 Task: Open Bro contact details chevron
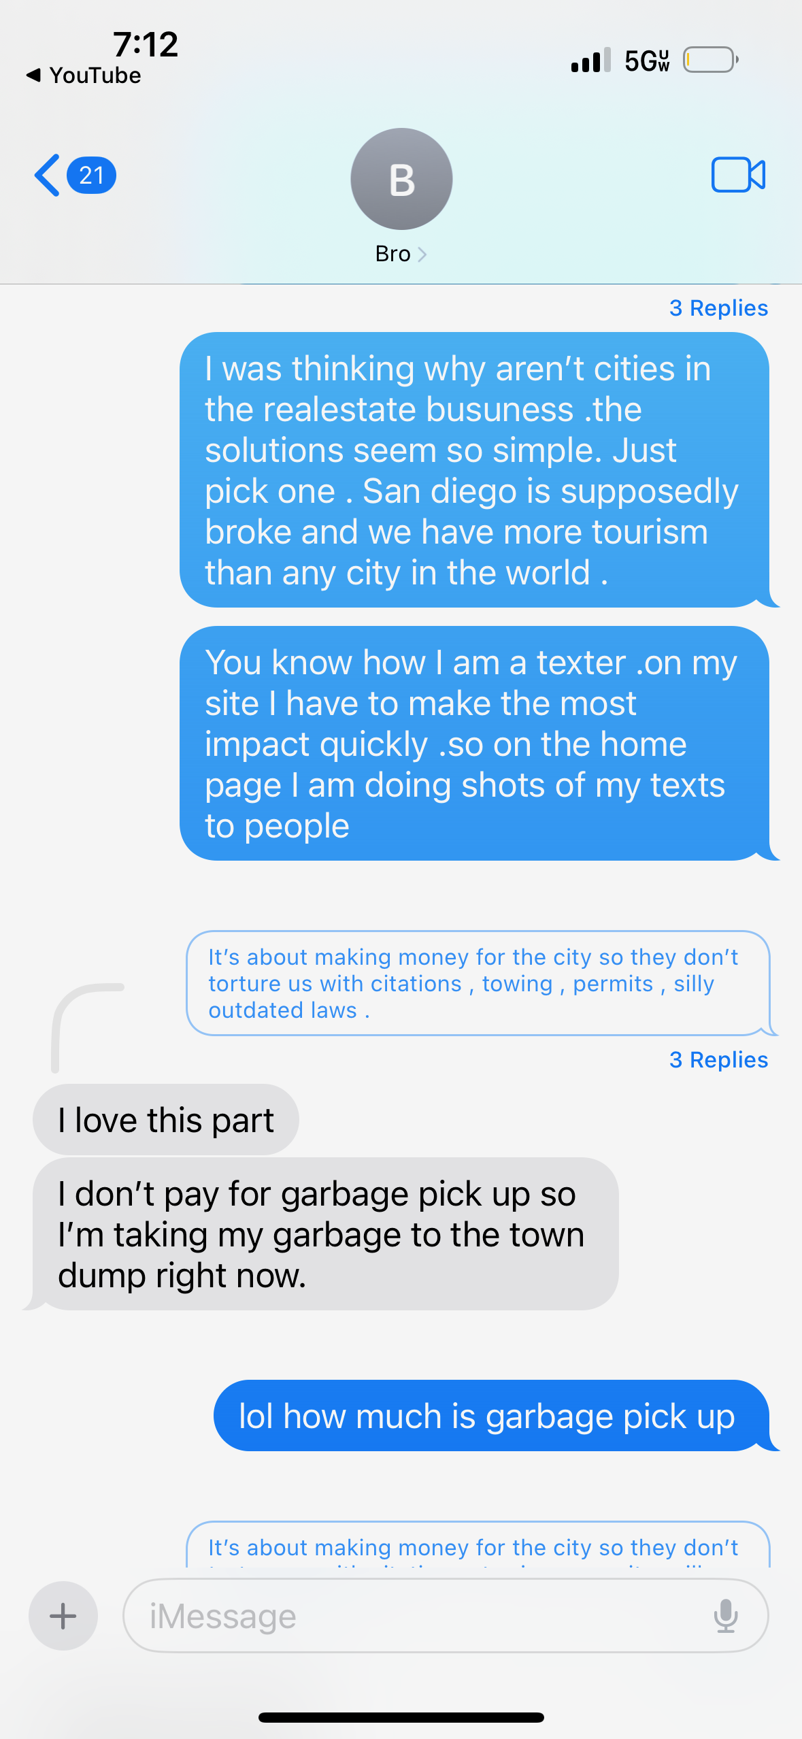(x=422, y=254)
